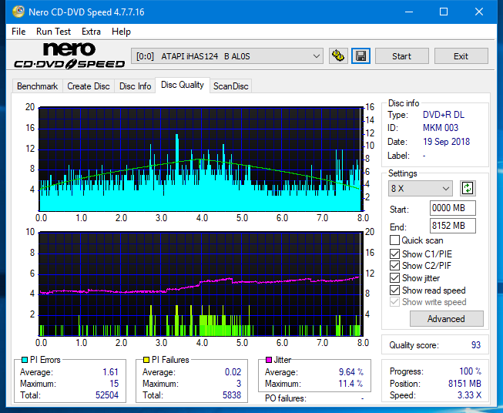Click the magenta Jitter color swatch

pyautogui.click(x=269, y=360)
